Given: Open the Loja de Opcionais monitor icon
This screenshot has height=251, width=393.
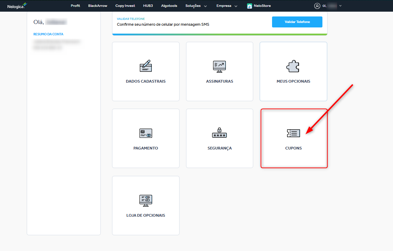Looking at the screenshot, I should 146,200.
